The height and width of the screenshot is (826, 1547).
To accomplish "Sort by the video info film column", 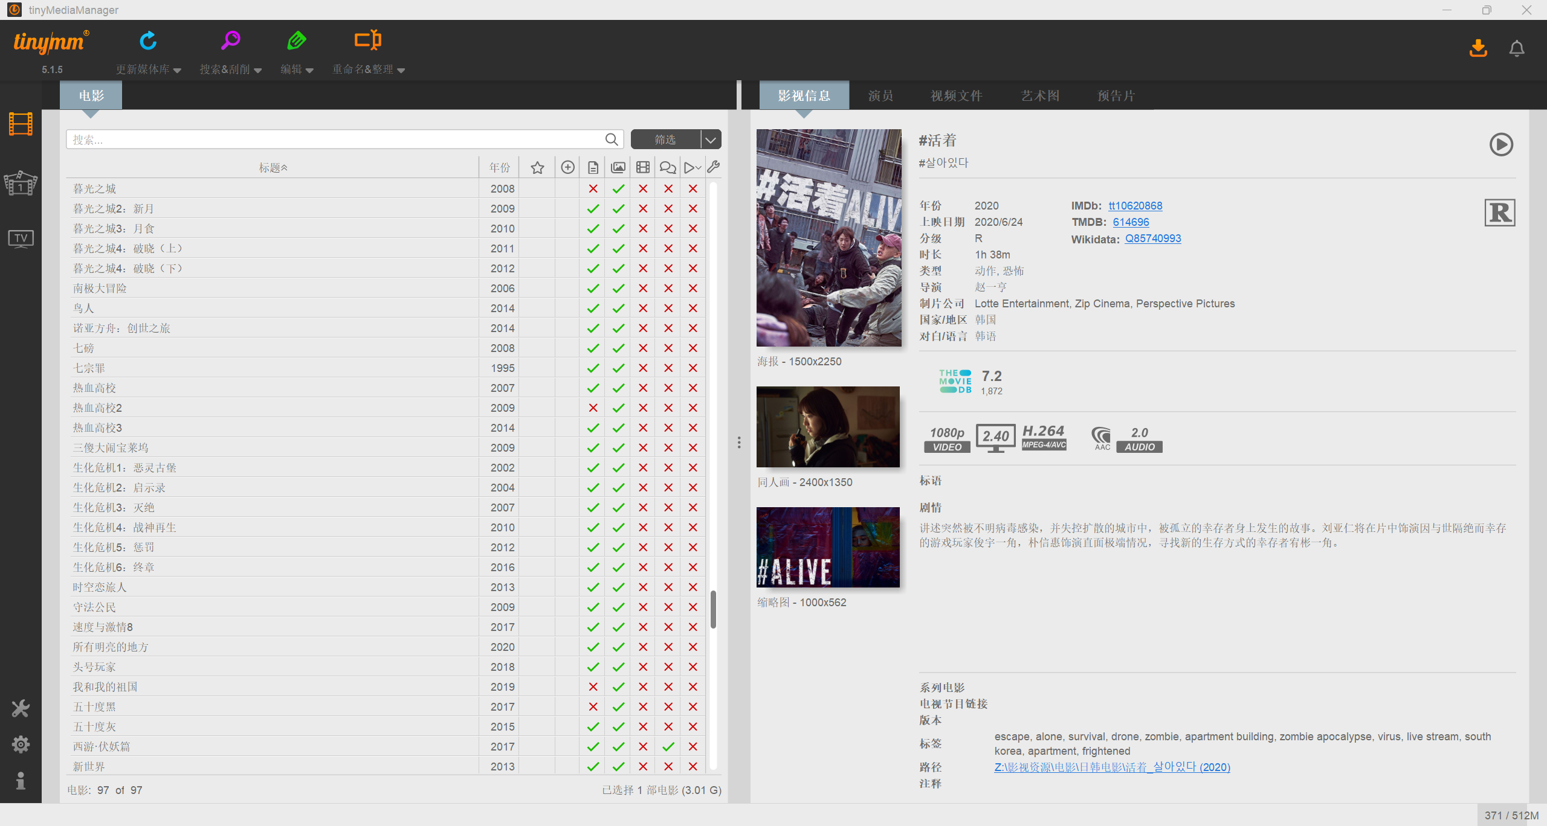I will tap(643, 168).
